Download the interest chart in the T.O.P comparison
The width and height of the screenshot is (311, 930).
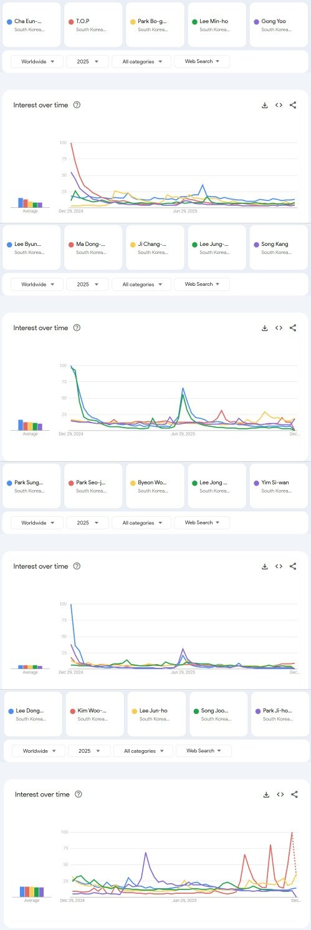[x=265, y=105]
